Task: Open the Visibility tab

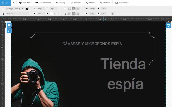Action: (60, 3)
